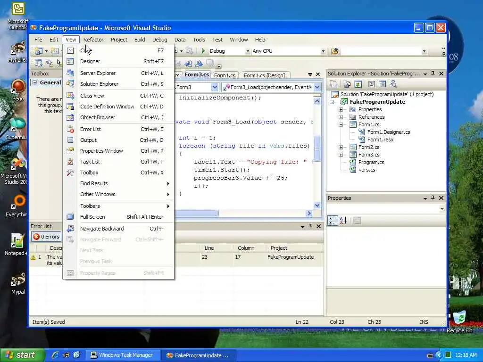Choose Designer from the View menu
Image resolution: width=483 pixels, height=362 pixels.
point(118,61)
